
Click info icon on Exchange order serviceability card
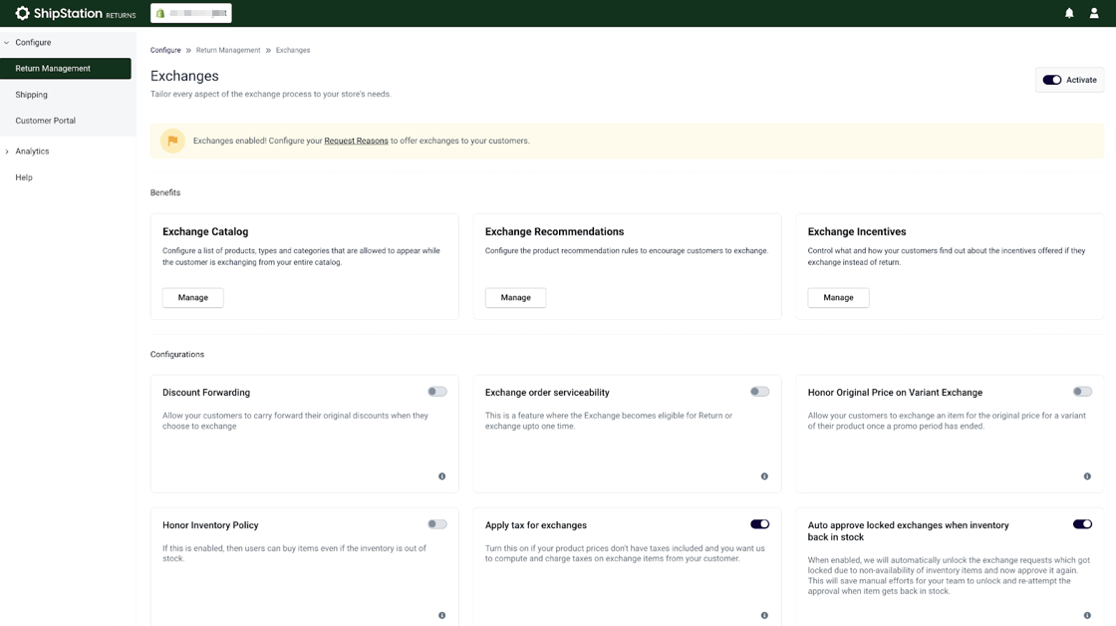click(x=764, y=476)
